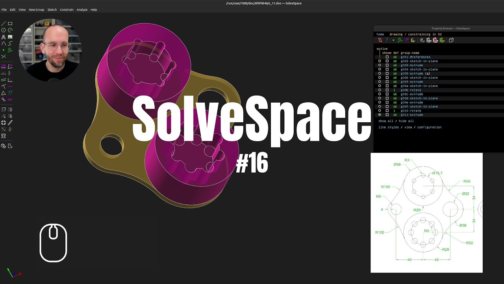Create a new Lathe group

10,109
